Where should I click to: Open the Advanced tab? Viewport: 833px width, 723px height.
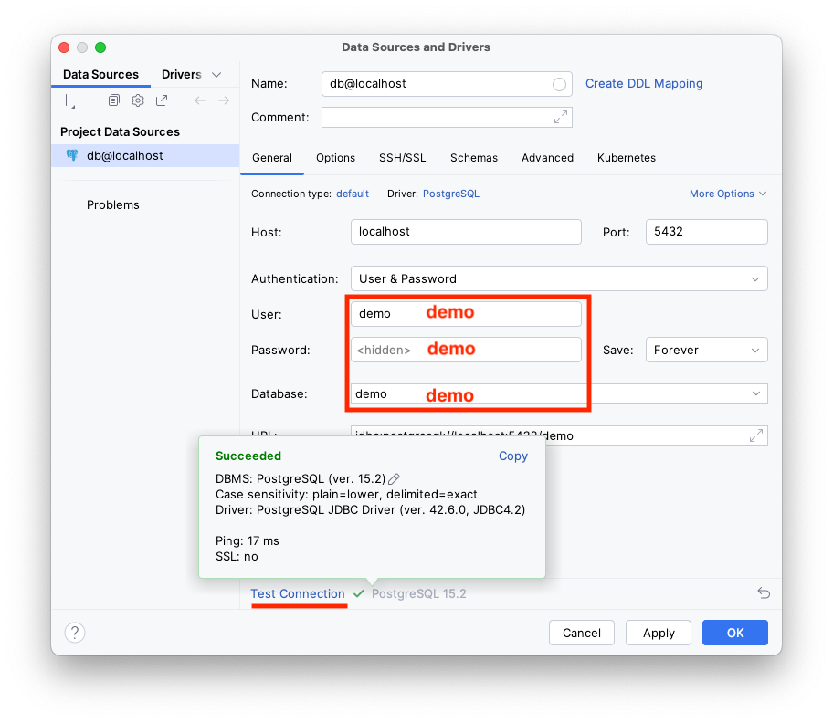click(x=548, y=158)
